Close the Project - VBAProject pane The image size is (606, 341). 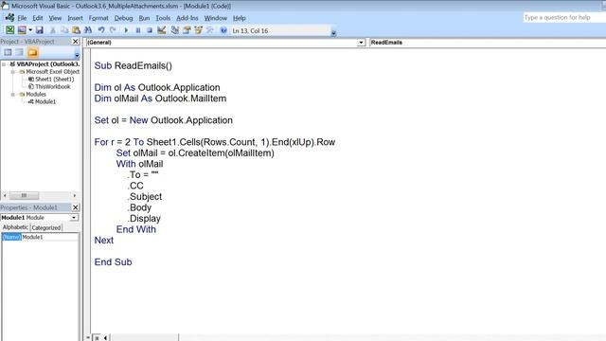[76, 42]
